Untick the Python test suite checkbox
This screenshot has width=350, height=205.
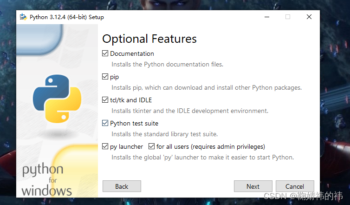(x=105, y=123)
